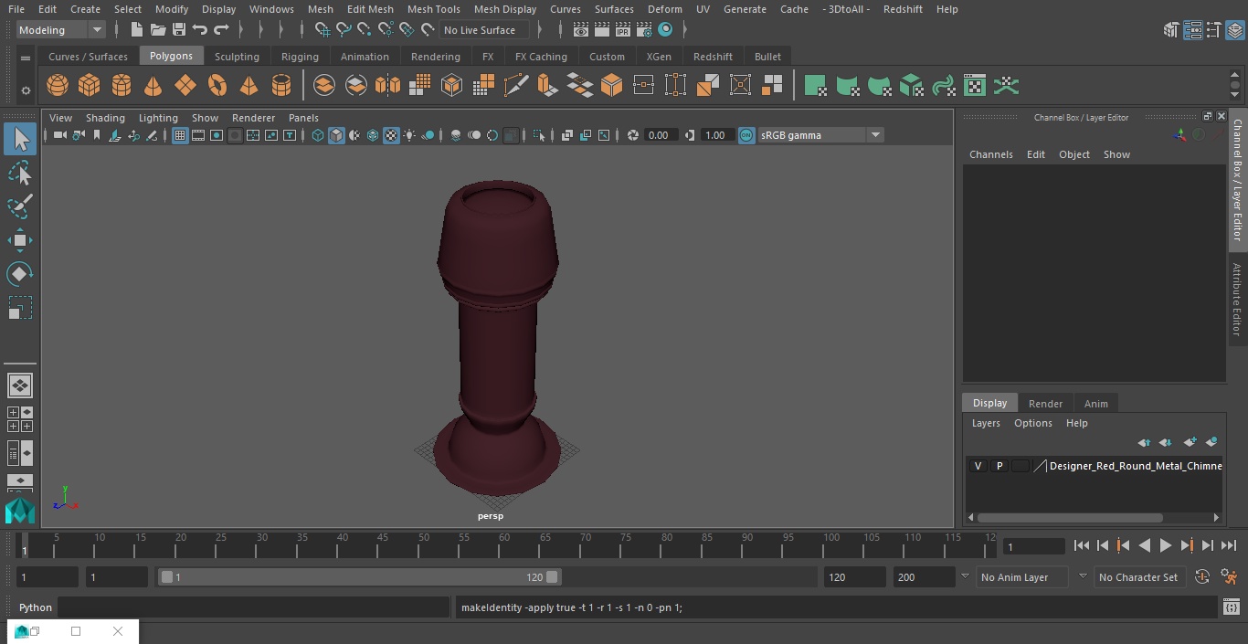Create a polygon pyramid from the shelf

(249, 86)
